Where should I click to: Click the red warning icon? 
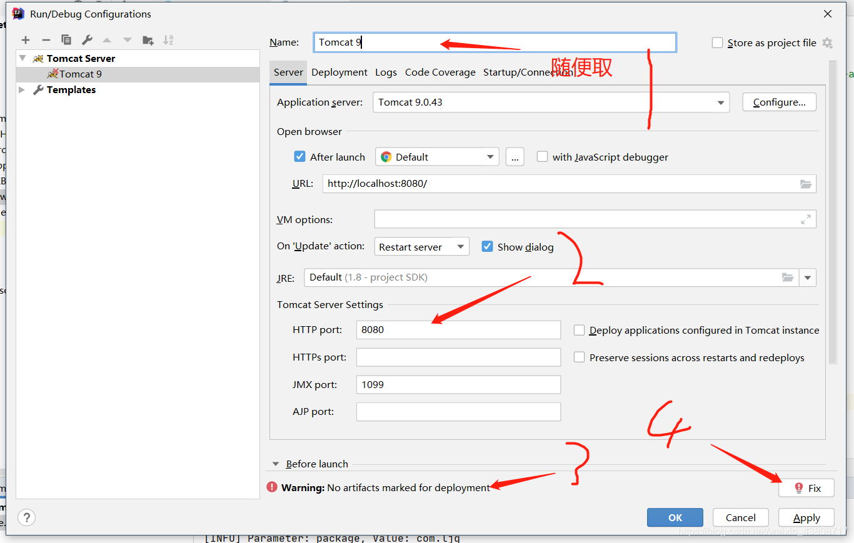pyautogui.click(x=272, y=487)
